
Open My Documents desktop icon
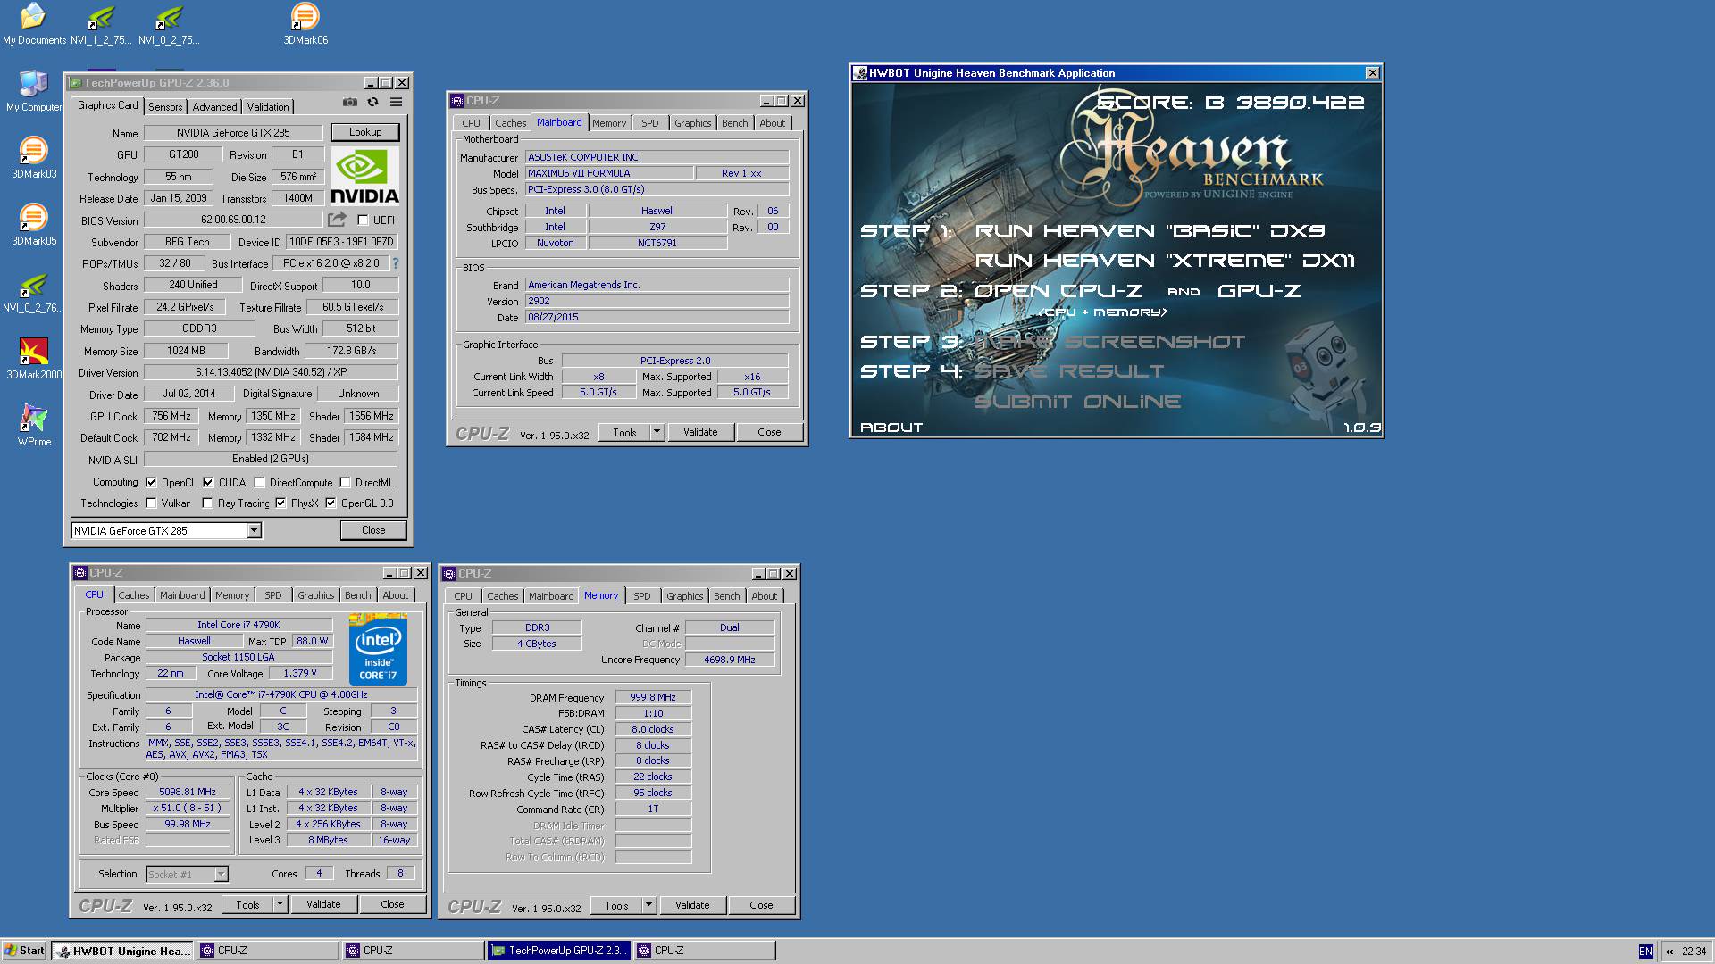[34, 24]
